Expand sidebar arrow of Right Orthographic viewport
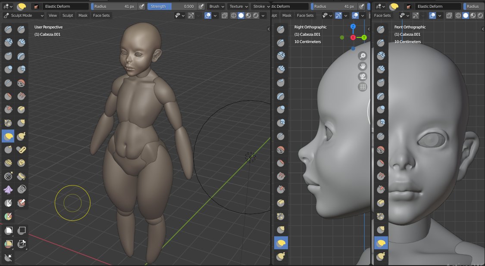The width and height of the screenshot is (485, 266). [369, 29]
